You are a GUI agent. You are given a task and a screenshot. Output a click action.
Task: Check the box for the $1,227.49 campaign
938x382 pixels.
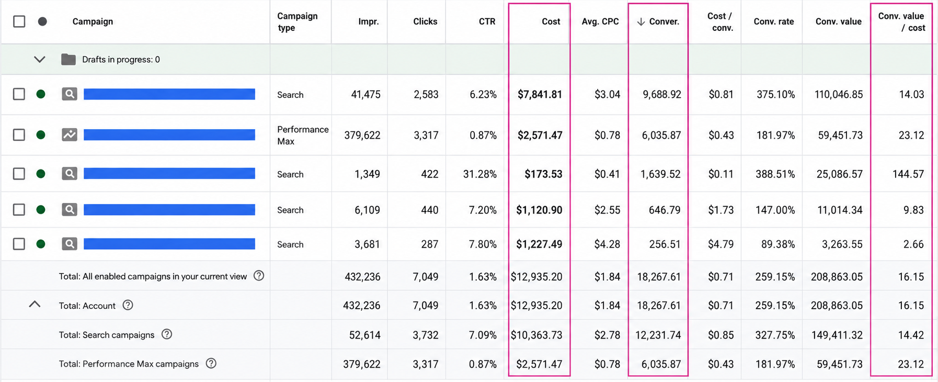coord(19,244)
